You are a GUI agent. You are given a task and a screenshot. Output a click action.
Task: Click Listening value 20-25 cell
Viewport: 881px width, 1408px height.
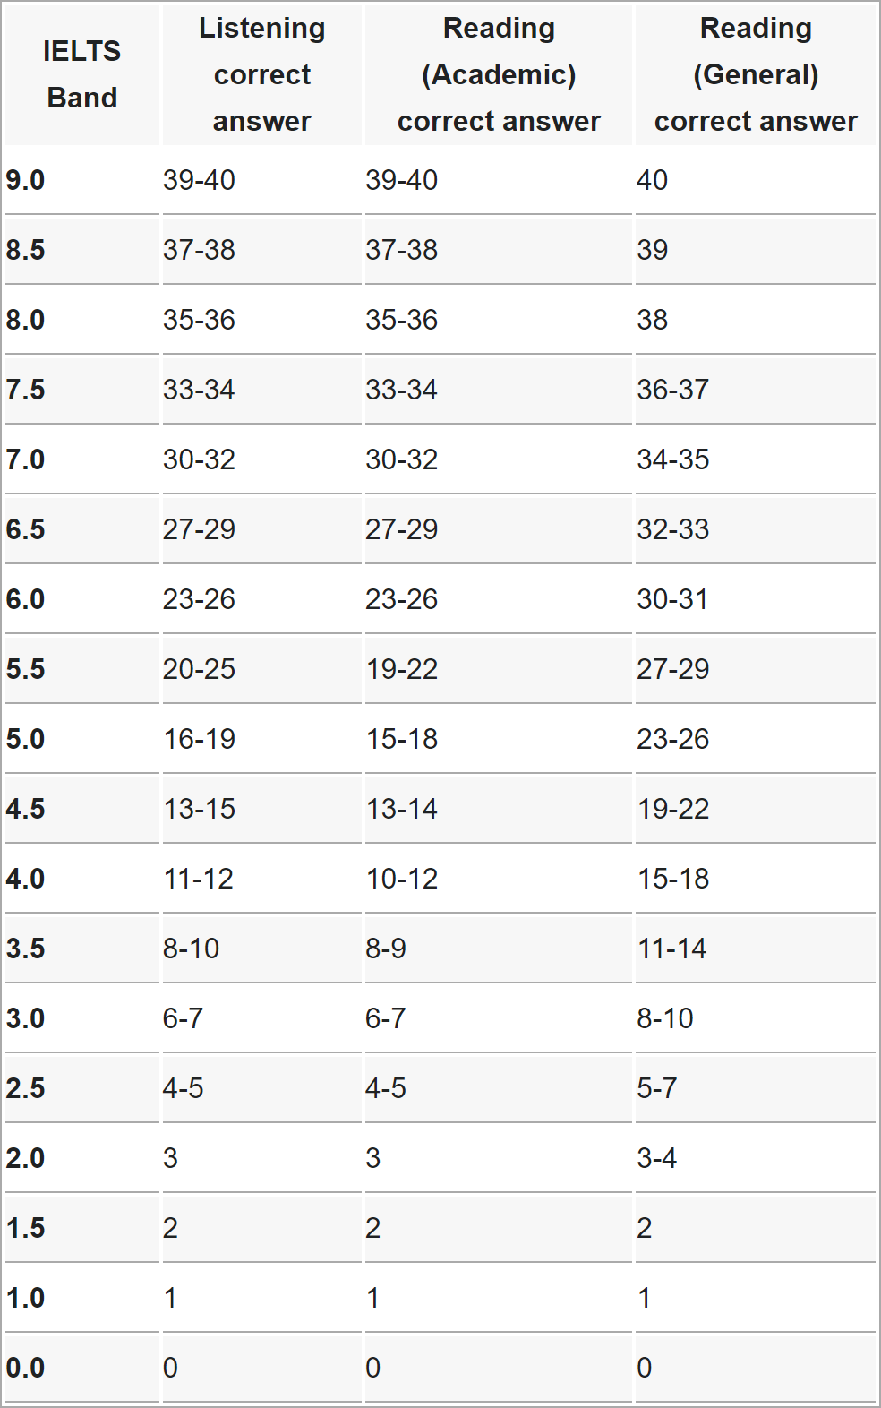199,669
